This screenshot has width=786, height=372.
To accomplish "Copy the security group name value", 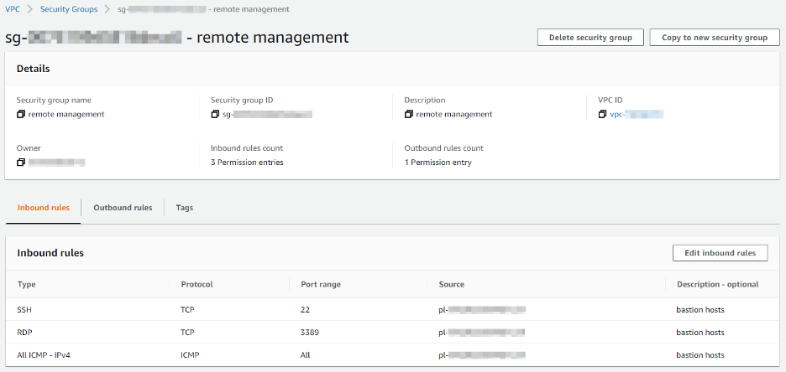I will [21, 114].
